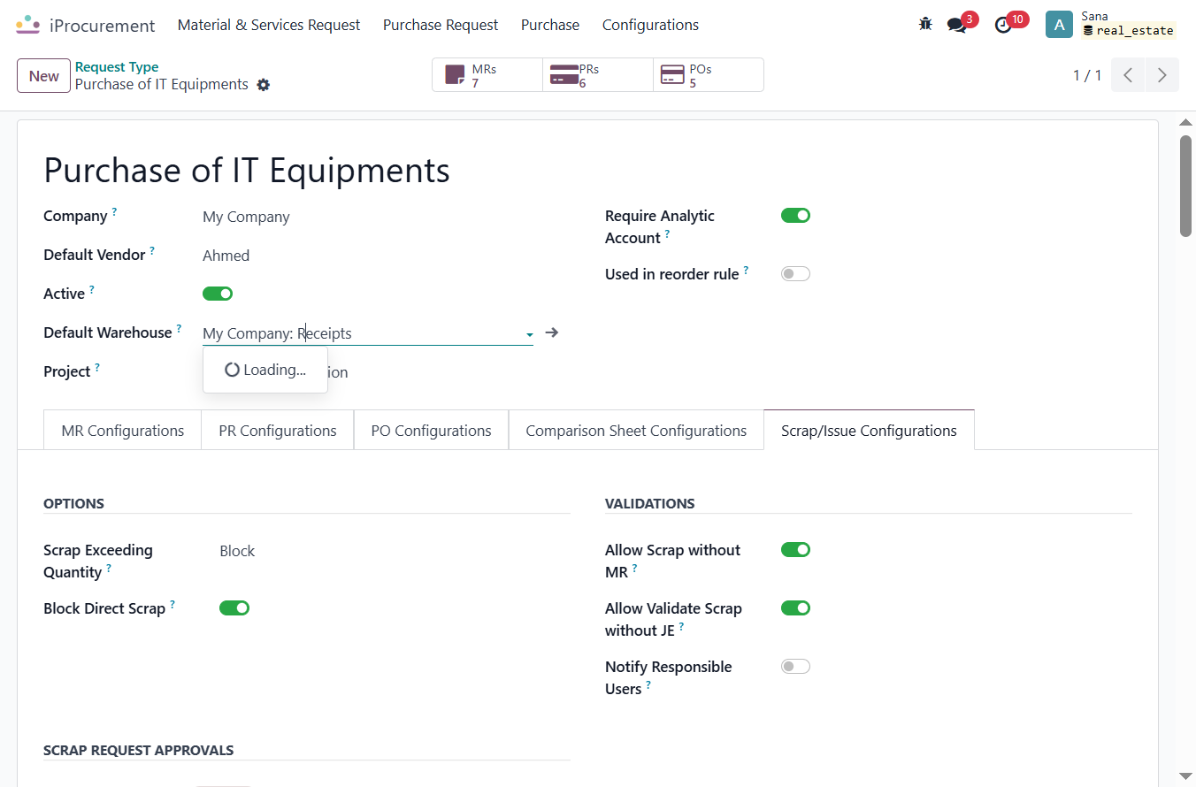Open the gear actions menu beside record name
The width and height of the screenshot is (1196, 787).
click(263, 85)
